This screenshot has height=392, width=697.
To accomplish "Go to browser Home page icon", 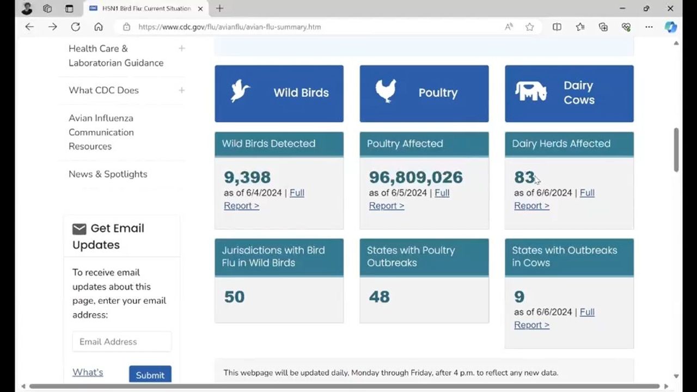I will pyautogui.click(x=99, y=27).
